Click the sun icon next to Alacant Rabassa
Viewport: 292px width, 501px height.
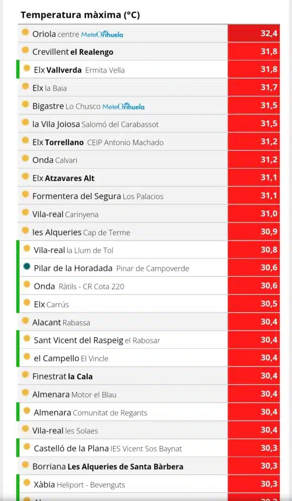point(25,320)
